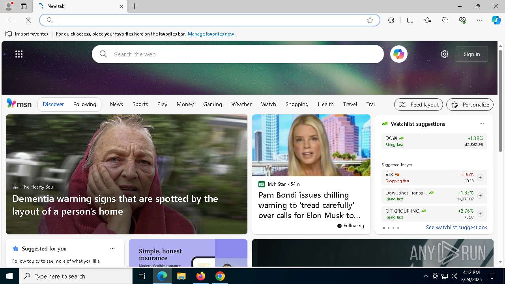Image resolution: width=505 pixels, height=284 pixels.
Task: Open the tab actions menu icon
Action: point(24,6)
